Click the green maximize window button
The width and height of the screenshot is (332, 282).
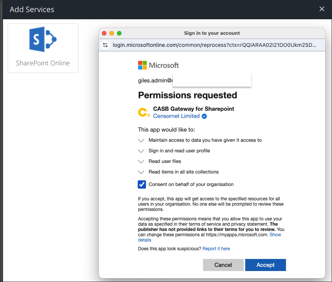(x=119, y=33)
